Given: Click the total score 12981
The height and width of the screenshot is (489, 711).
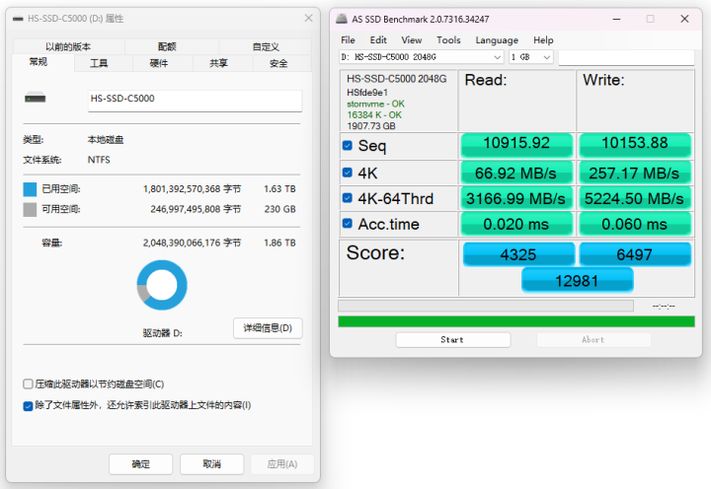Looking at the screenshot, I should point(577,280).
